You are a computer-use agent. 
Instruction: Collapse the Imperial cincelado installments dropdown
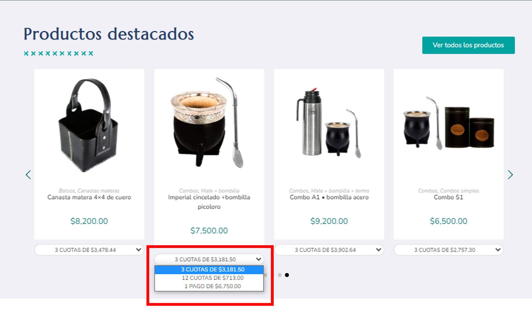pyautogui.click(x=209, y=259)
